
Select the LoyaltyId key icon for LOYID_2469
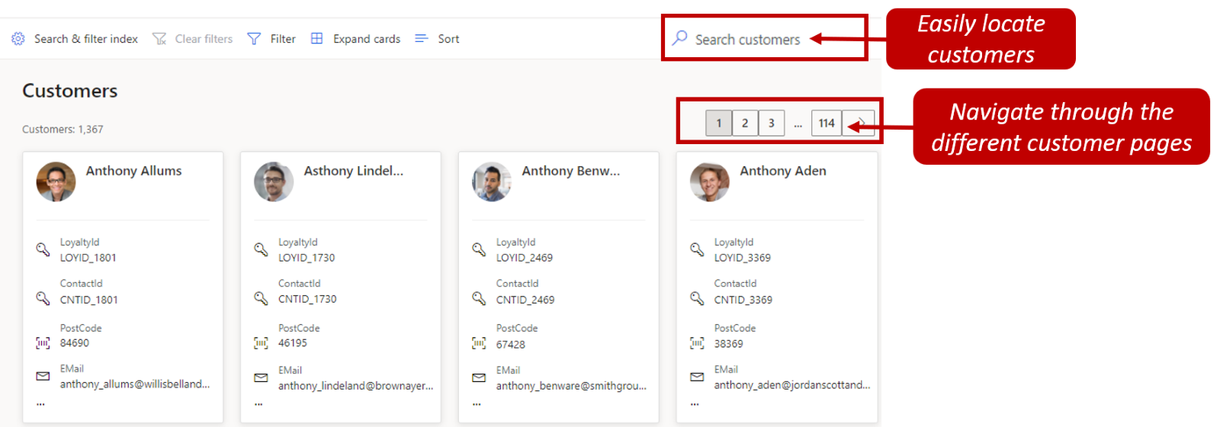click(x=479, y=249)
